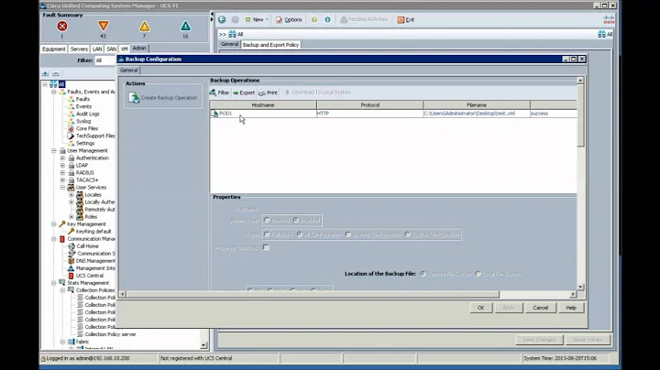
Task: Click Download To Local System
Action: tap(318, 92)
